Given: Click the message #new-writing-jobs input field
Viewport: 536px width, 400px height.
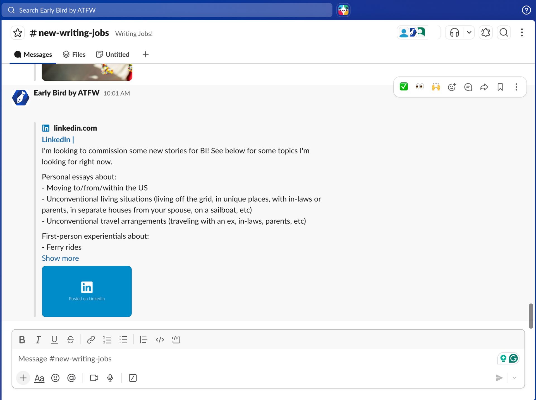Looking at the screenshot, I should pyautogui.click(x=251, y=359).
